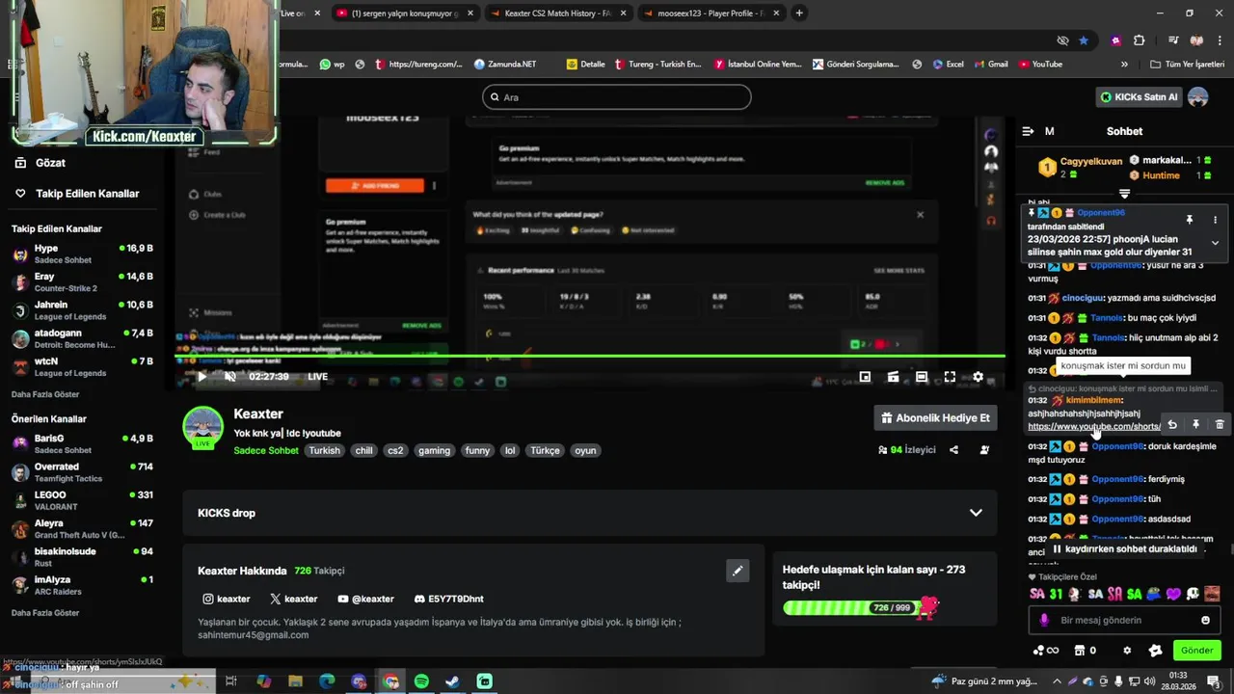Open Sadece Sohbet category link
Viewport: 1234px width, 694px height.
(x=266, y=451)
